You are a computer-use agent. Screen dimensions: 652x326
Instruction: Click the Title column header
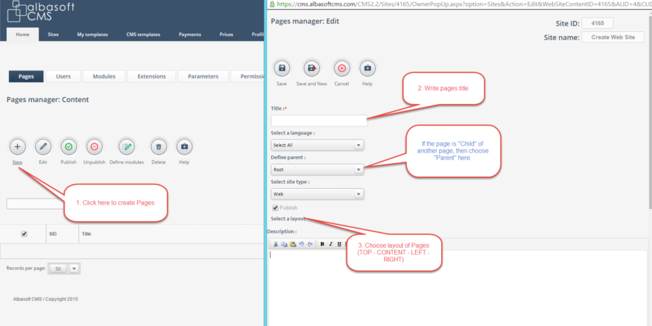pos(87,234)
